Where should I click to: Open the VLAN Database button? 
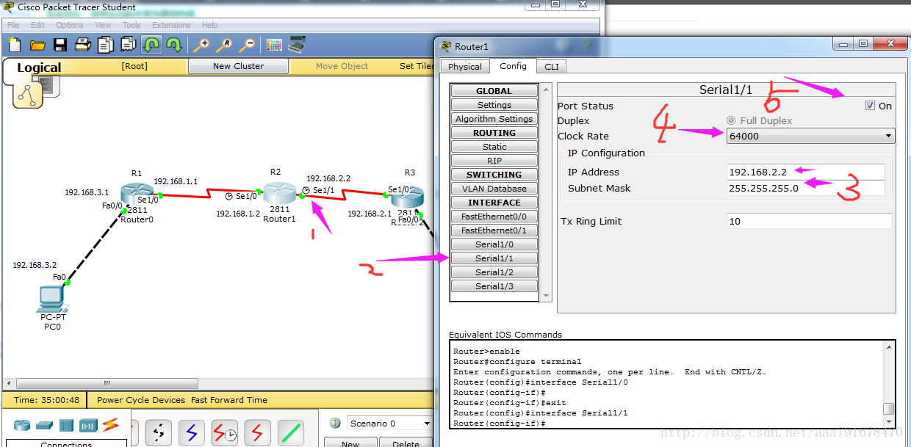494,189
